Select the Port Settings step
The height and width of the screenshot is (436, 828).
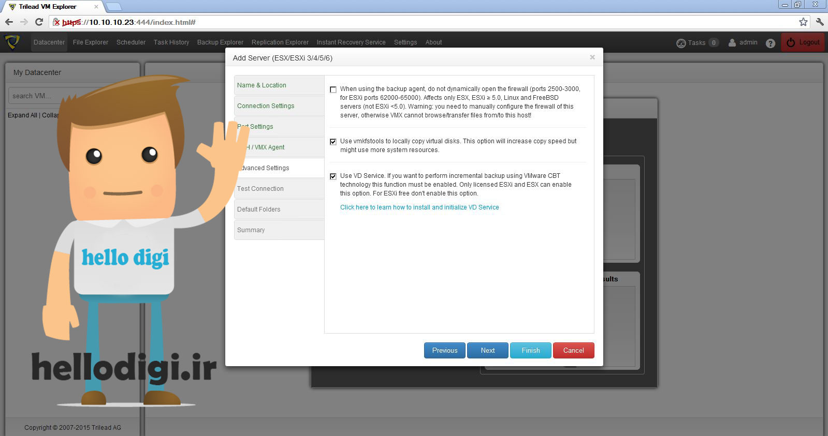[279, 127]
